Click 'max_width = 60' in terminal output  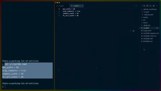click(10, 67)
